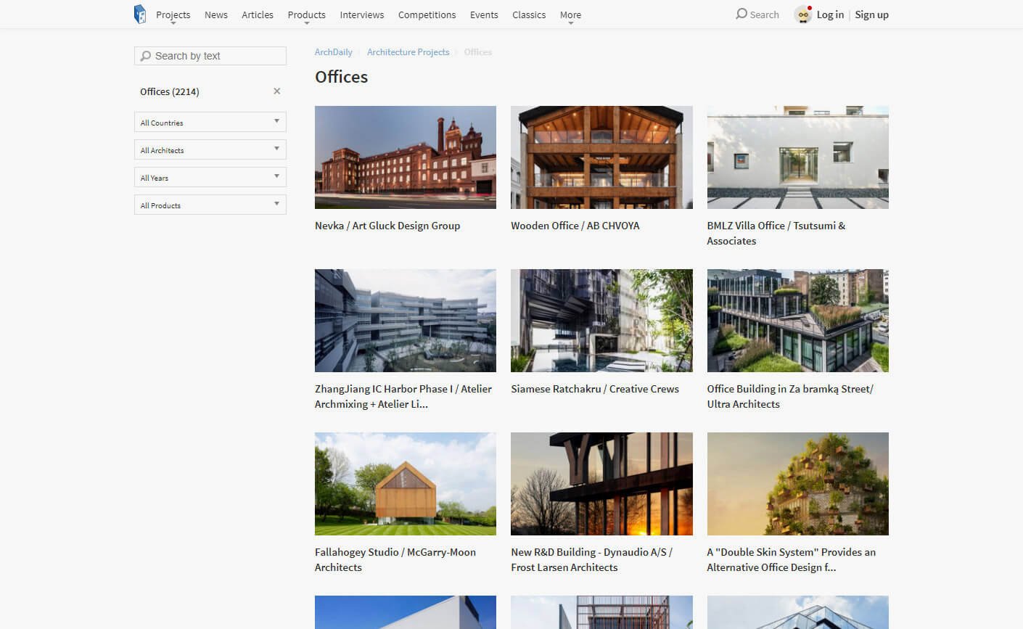Open the Wooden Office / AB CHVOYA project
Image resolution: width=1023 pixels, height=629 pixels.
tap(575, 226)
